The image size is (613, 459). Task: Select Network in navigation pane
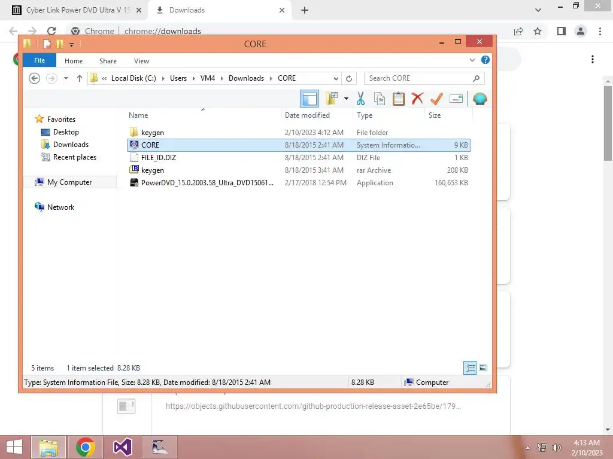pos(60,207)
